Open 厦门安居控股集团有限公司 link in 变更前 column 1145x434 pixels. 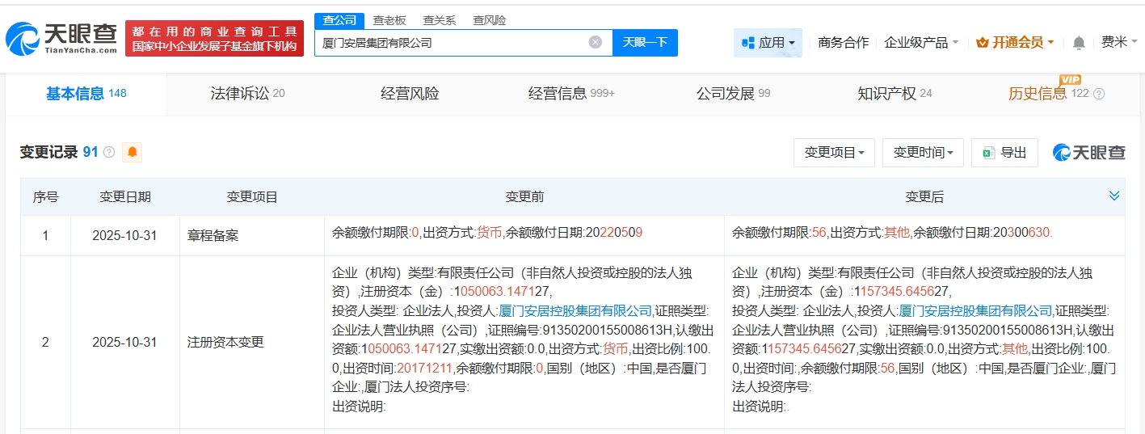575,310
